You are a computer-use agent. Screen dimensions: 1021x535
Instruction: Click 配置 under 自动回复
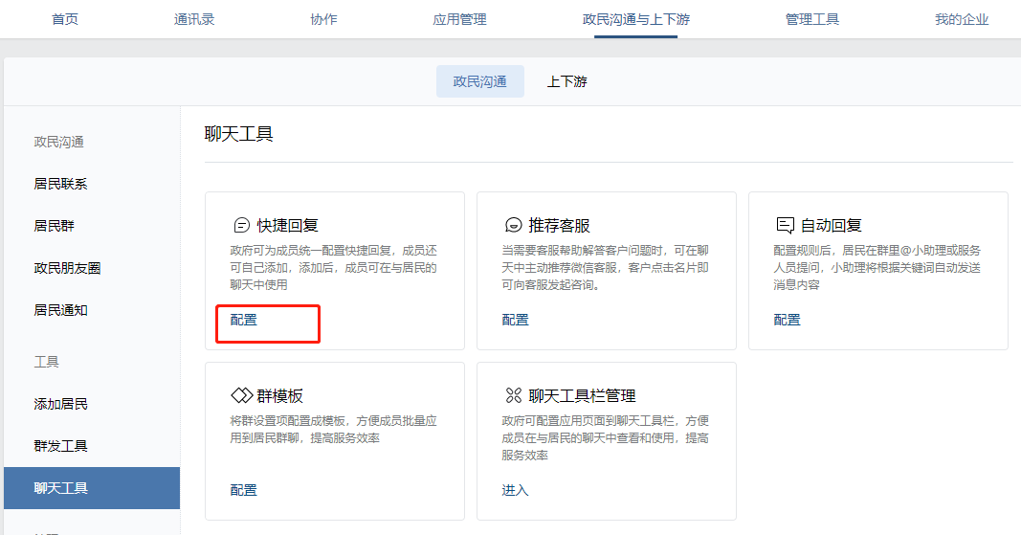[x=787, y=320]
